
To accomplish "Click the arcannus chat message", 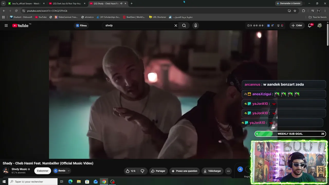I will (x=284, y=84).
